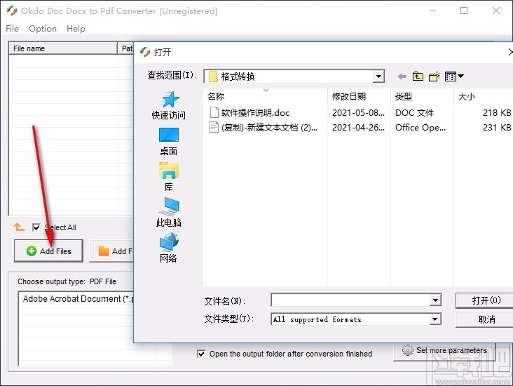Toggle Open the output folder after conversion checkbox
The width and height of the screenshot is (513, 386).
pos(201,354)
